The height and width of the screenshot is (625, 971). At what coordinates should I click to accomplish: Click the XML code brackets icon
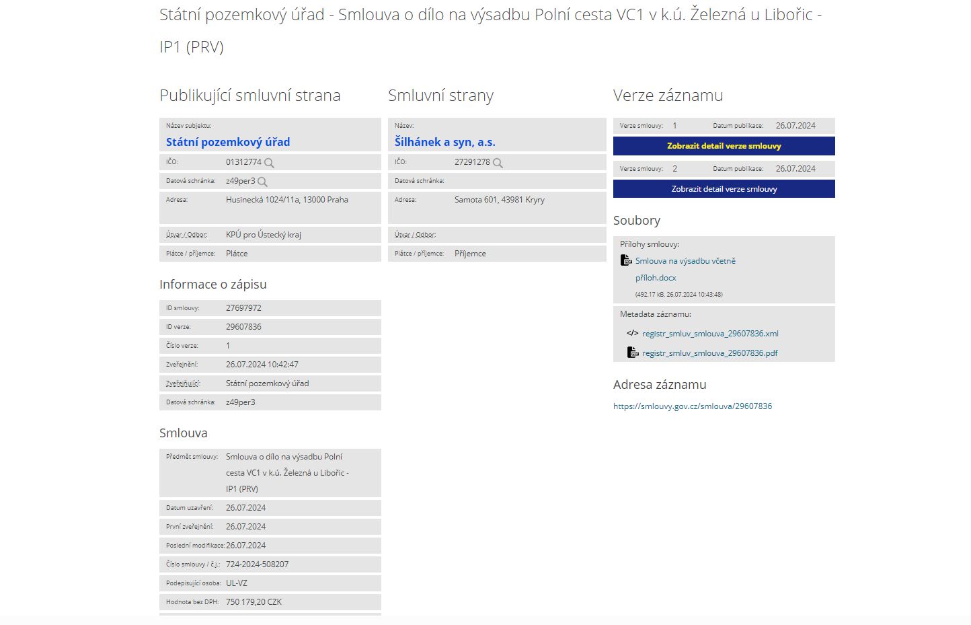click(632, 333)
